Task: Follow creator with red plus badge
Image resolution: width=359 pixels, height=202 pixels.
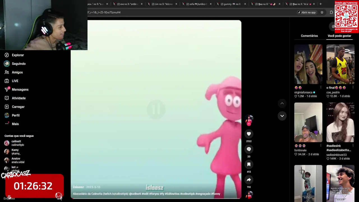Action: coord(249,124)
